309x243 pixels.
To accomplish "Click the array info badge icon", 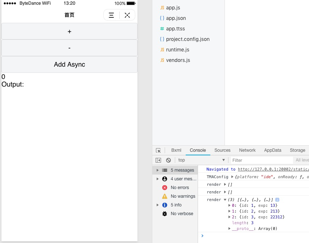I will coord(277,200).
